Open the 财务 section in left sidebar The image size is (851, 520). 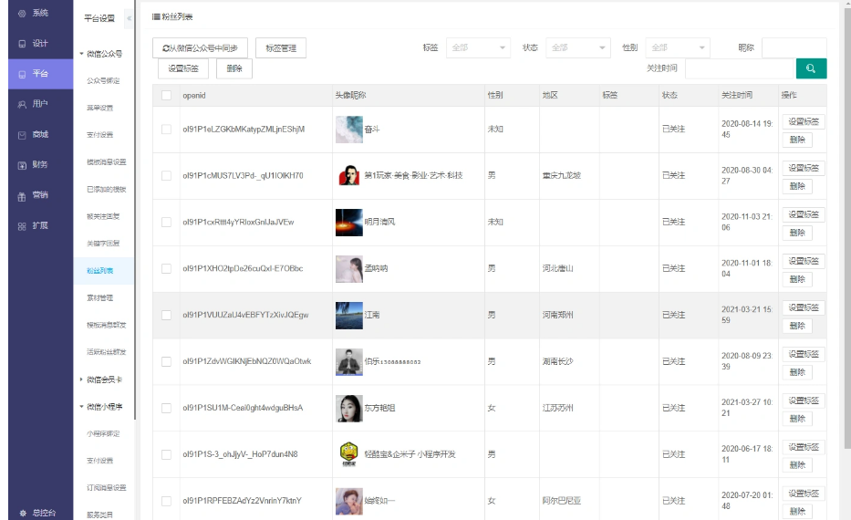point(34,164)
